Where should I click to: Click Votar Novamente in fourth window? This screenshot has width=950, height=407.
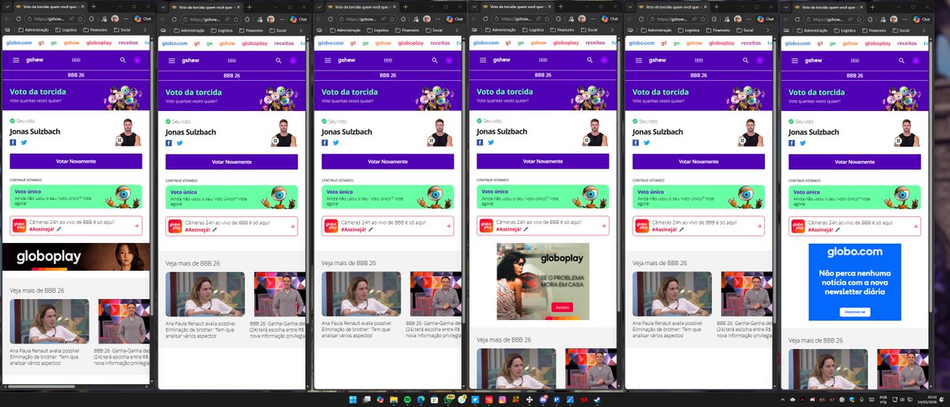coord(544,161)
